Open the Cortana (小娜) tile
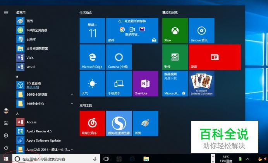Image resolution: width=268 pixels, height=163 pixels. (119, 57)
